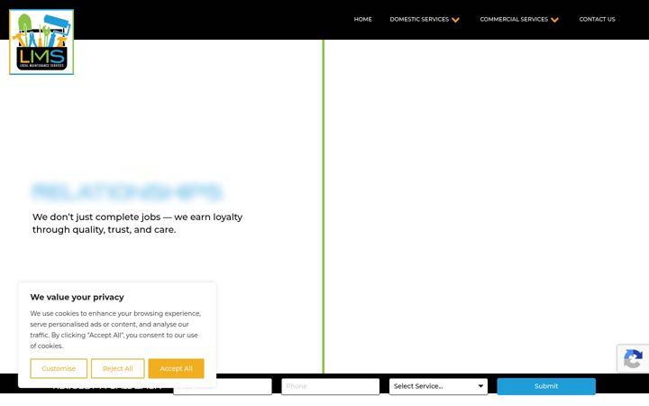Open the Select Service dropdown
The width and height of the screenshot is (649, 406).
438,386
